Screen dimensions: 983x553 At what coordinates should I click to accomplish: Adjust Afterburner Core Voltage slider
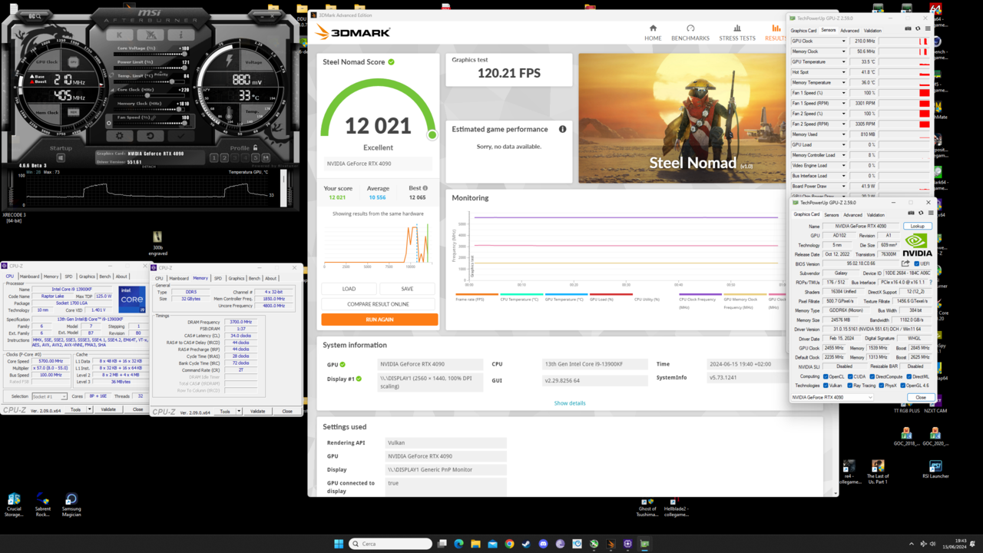[x=151, y=55]
